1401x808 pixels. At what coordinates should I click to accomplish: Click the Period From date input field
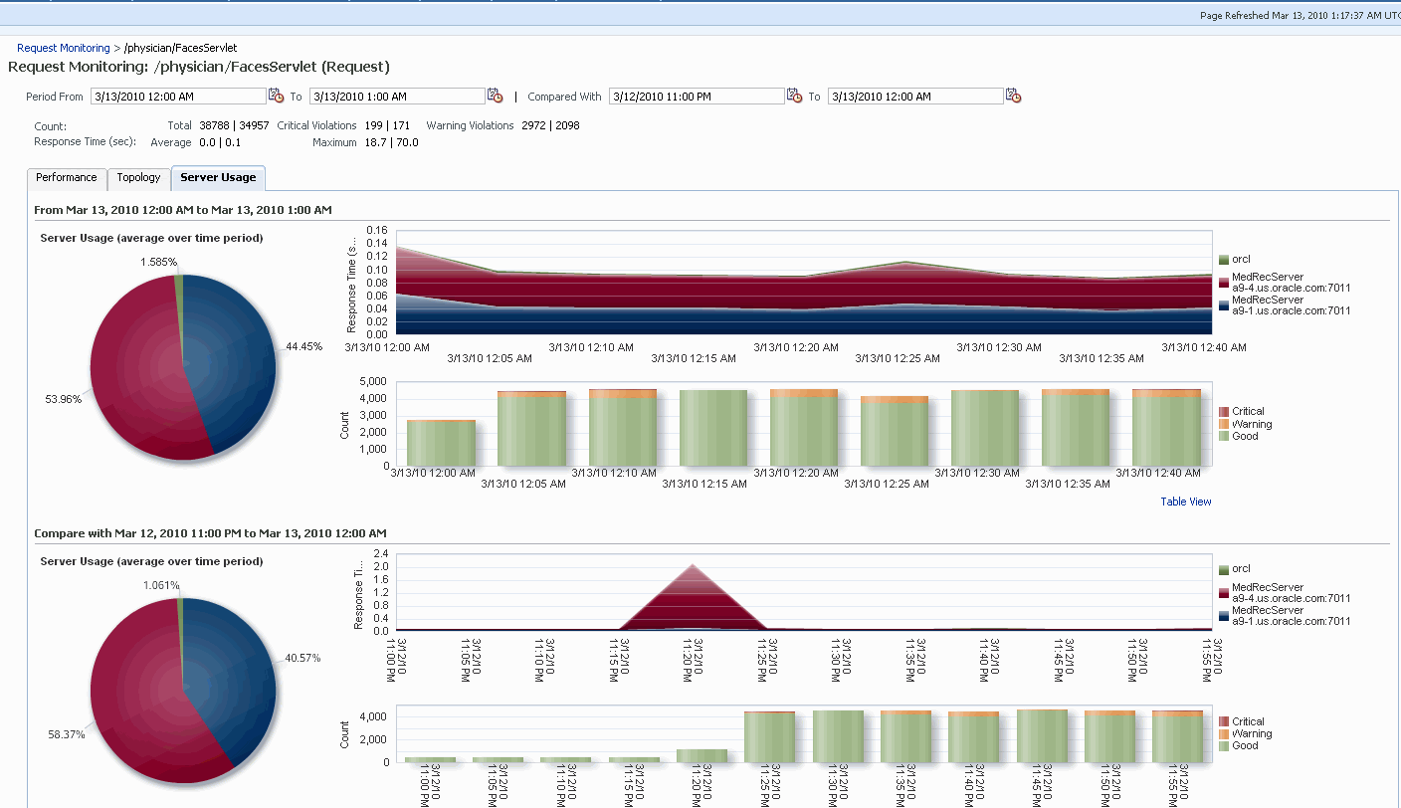[177, 97]
